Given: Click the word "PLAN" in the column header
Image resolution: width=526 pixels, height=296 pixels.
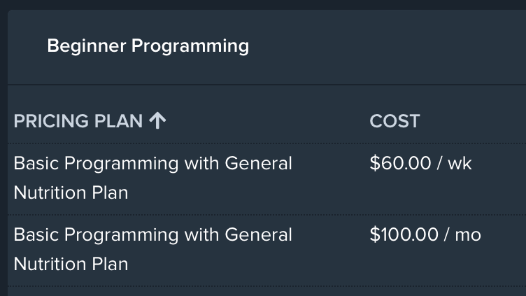Looking at the screenshot, I should [x=118, y=121].
